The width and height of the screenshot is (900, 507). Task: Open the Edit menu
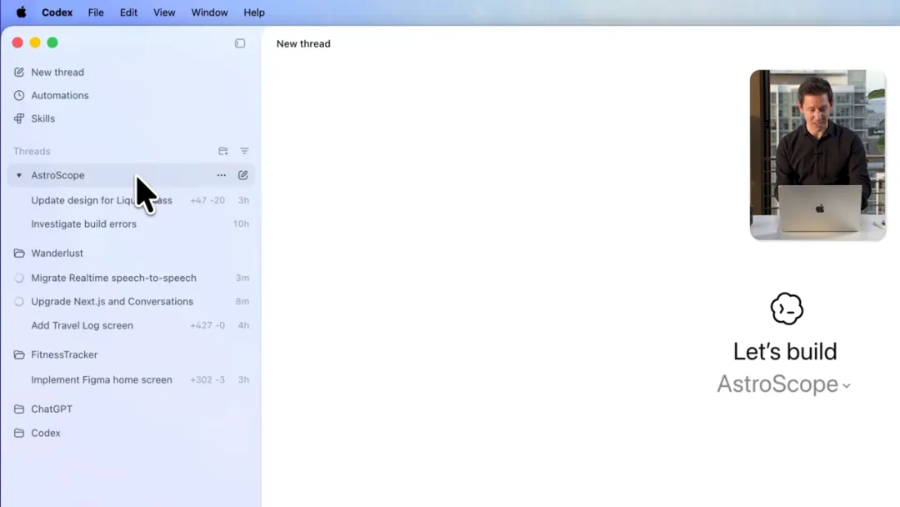click(x=128, y=12)
